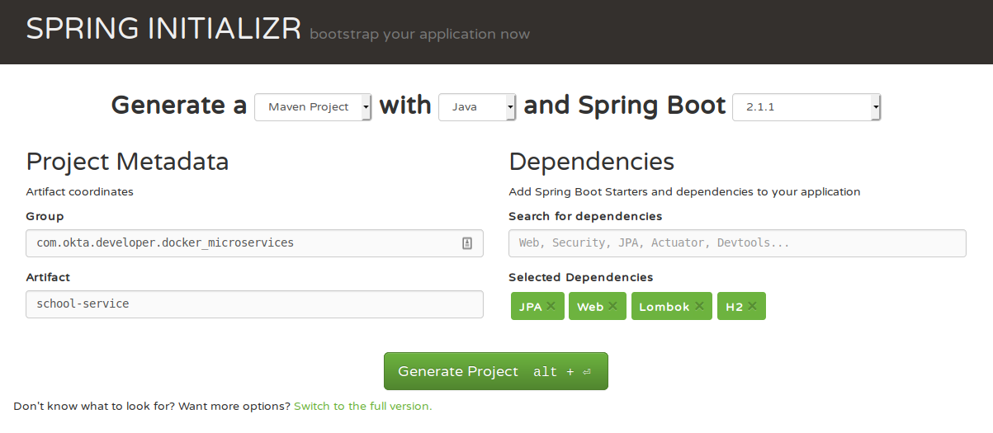
Task: Select the Lombok tag label
Action: coord(664,307)
